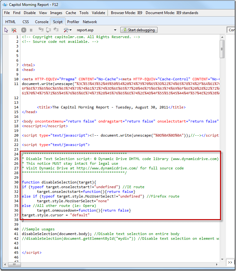
Task: Click the Step Over debugger icon
Action: 48,30
